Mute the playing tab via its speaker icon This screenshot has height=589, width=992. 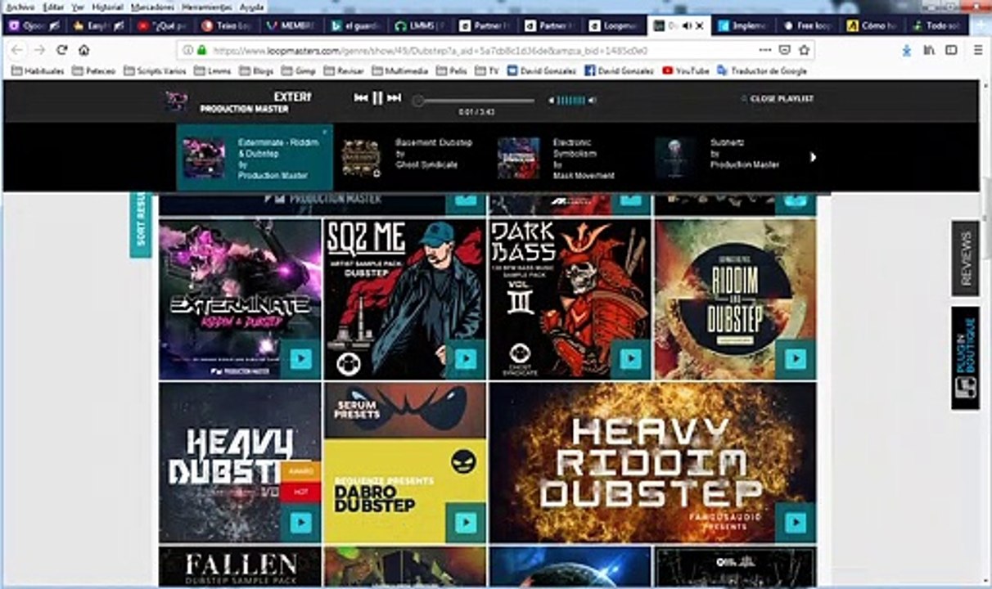pos(686,25)
